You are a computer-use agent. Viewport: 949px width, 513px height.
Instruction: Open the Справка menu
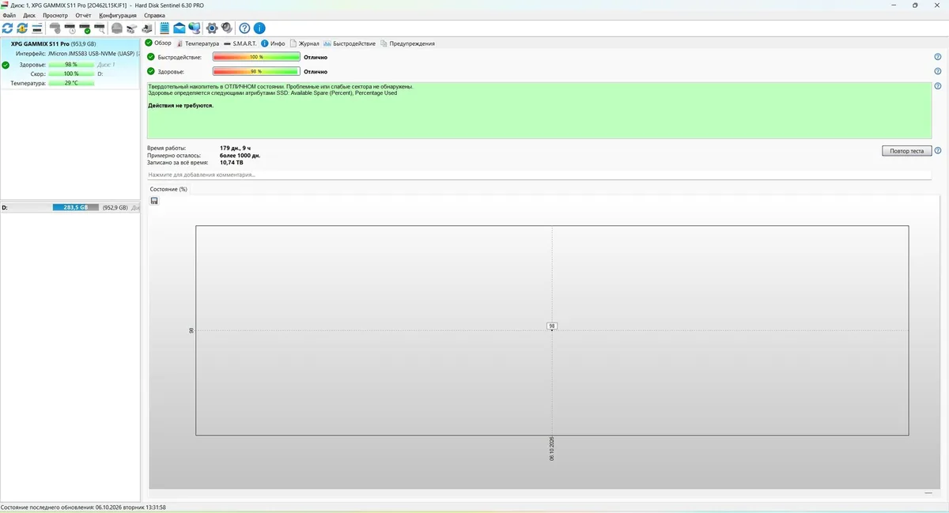coord(155,15)
